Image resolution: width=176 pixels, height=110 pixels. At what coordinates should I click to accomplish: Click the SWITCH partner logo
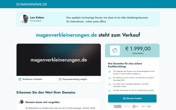pyautogui.click(x=127, y=106)
